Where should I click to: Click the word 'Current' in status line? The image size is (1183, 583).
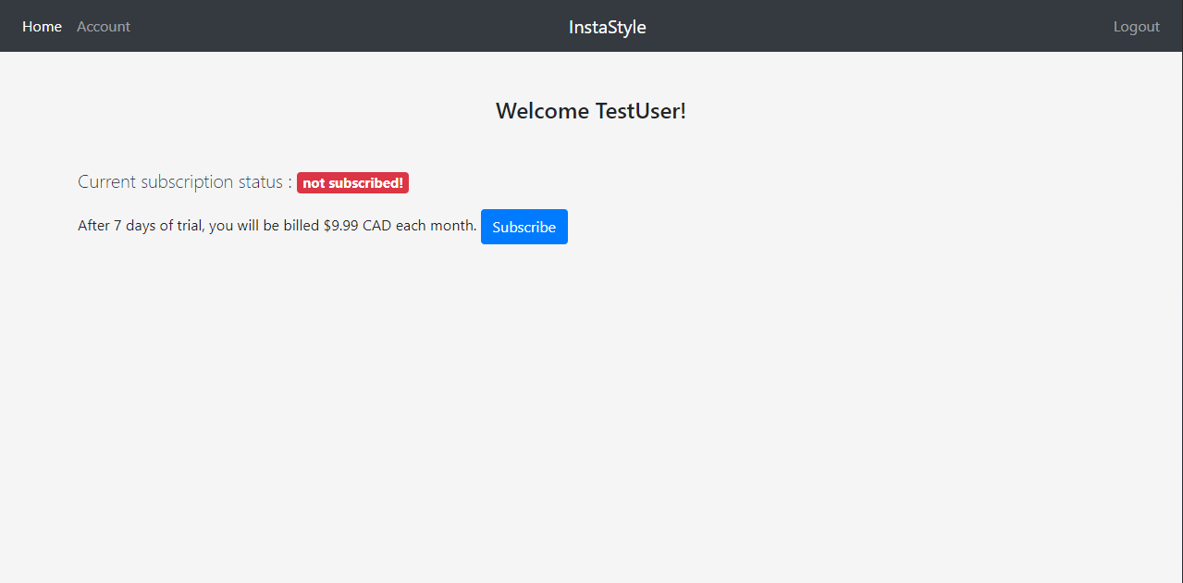[x=106, y=181]
